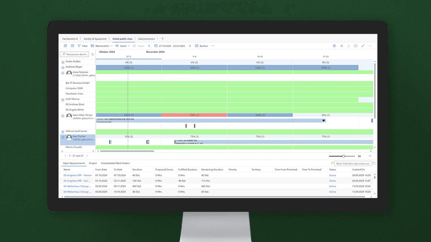This screenshot has width=431, height=242.
Task: Adjust the zoom slider showing 56
Action: point(344,156)
